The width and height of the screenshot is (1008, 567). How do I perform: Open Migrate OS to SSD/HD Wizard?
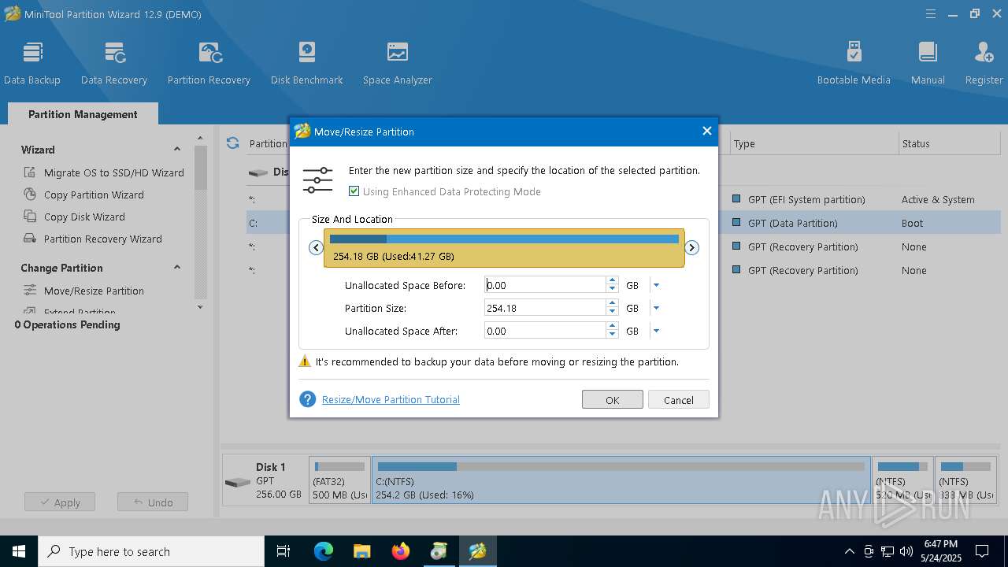click(x=104, y=172)
